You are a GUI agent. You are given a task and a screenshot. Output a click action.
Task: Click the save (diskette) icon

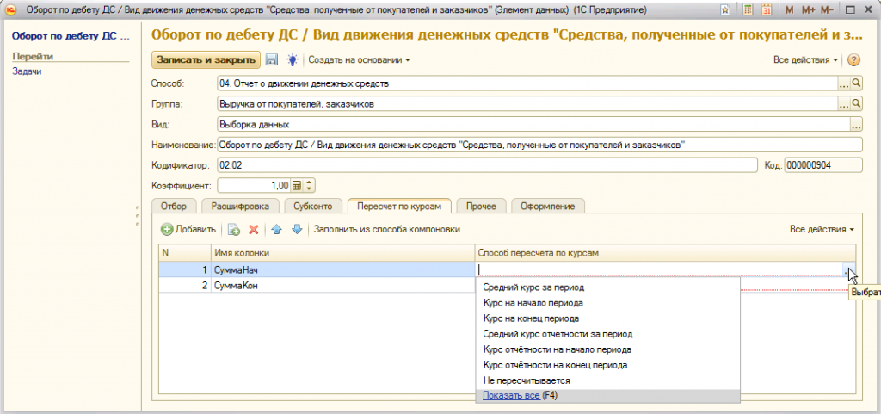coord(272,60)
